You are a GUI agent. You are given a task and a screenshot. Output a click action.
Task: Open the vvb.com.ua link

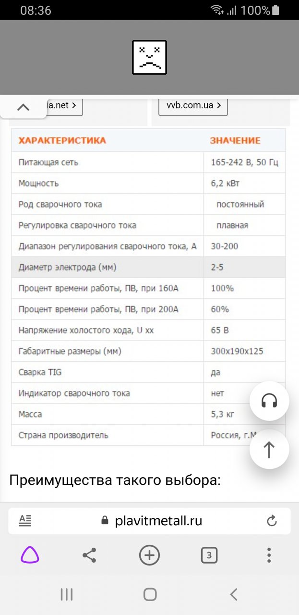[x=193, y=106]
